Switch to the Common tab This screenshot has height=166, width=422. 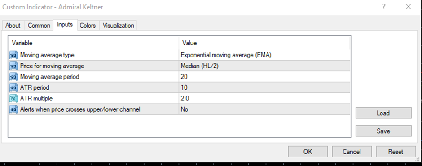39,26
